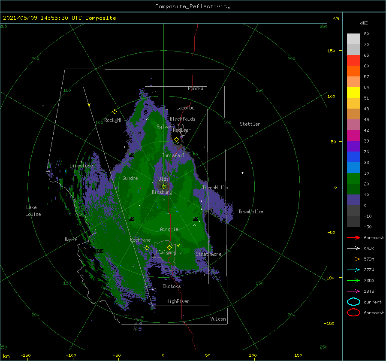Click the Ponoka city label

click(196, 88)
